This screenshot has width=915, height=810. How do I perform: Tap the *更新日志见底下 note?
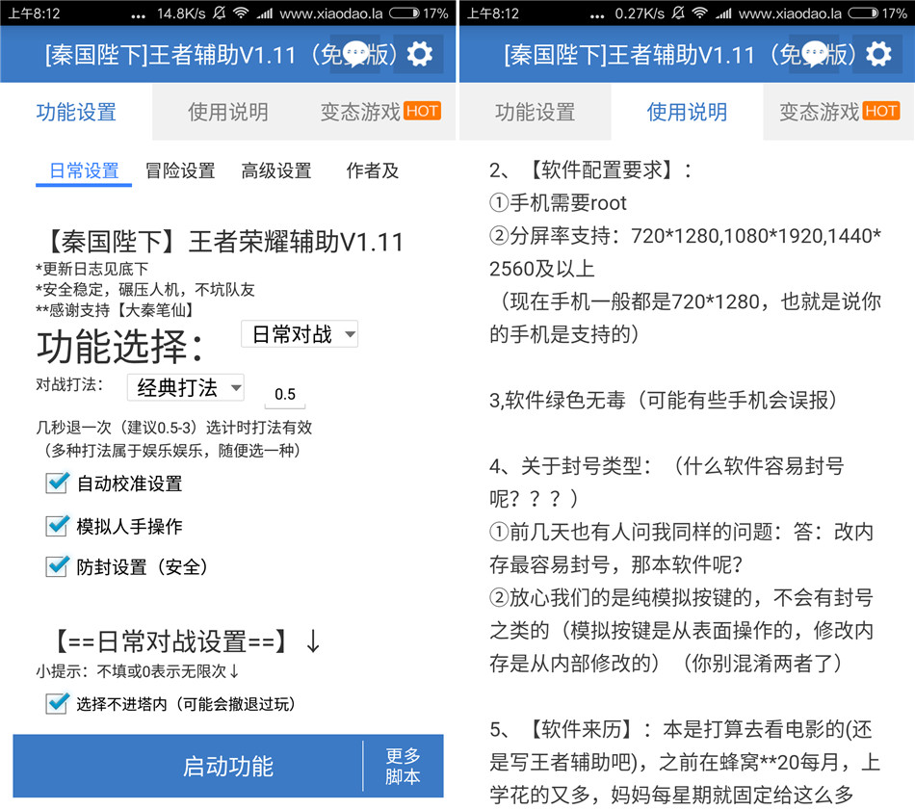click(x=92, y=269)
